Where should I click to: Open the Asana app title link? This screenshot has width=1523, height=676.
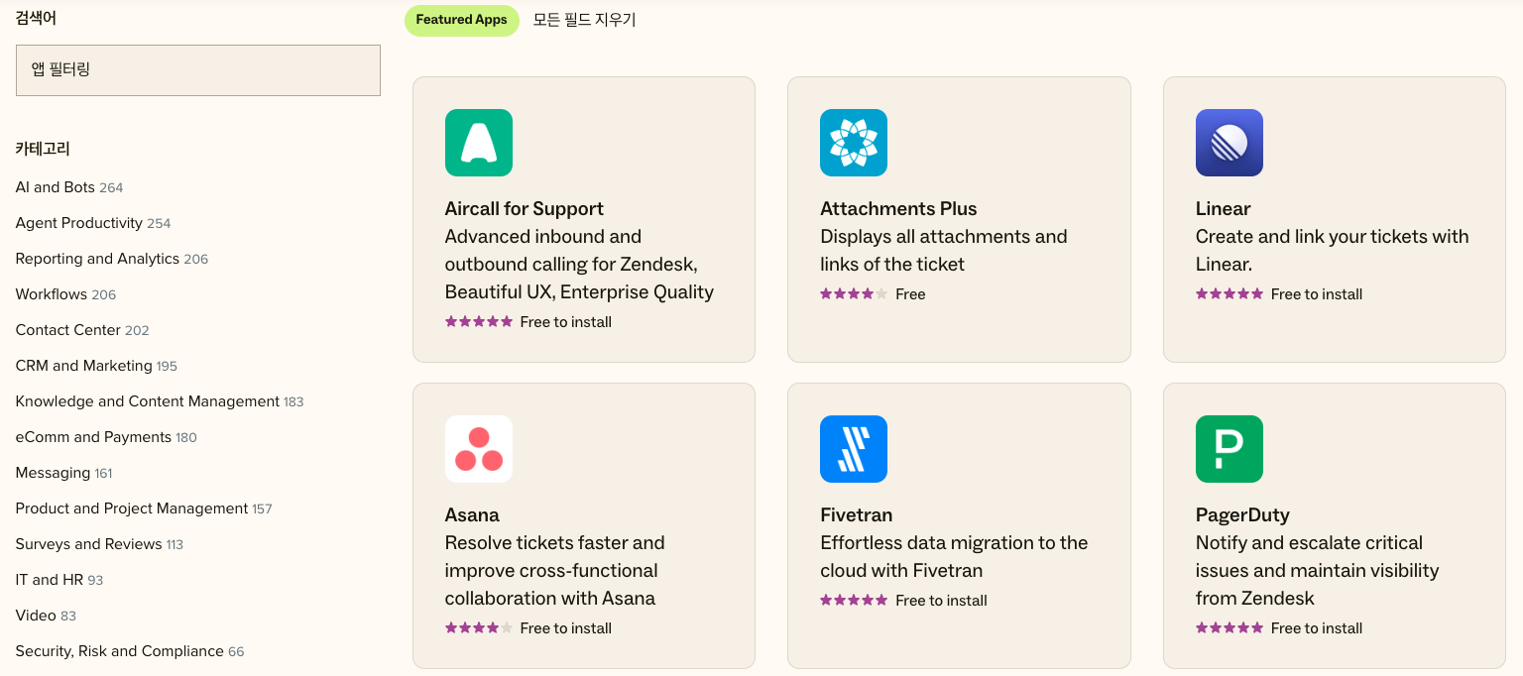point(472,514)
